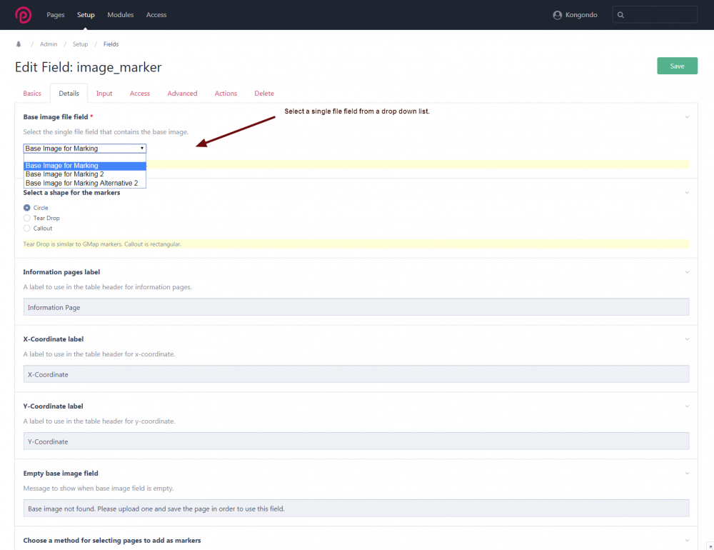714x550 pixels.
Task: Select the Circle marker shape
Action: [27, 208]
